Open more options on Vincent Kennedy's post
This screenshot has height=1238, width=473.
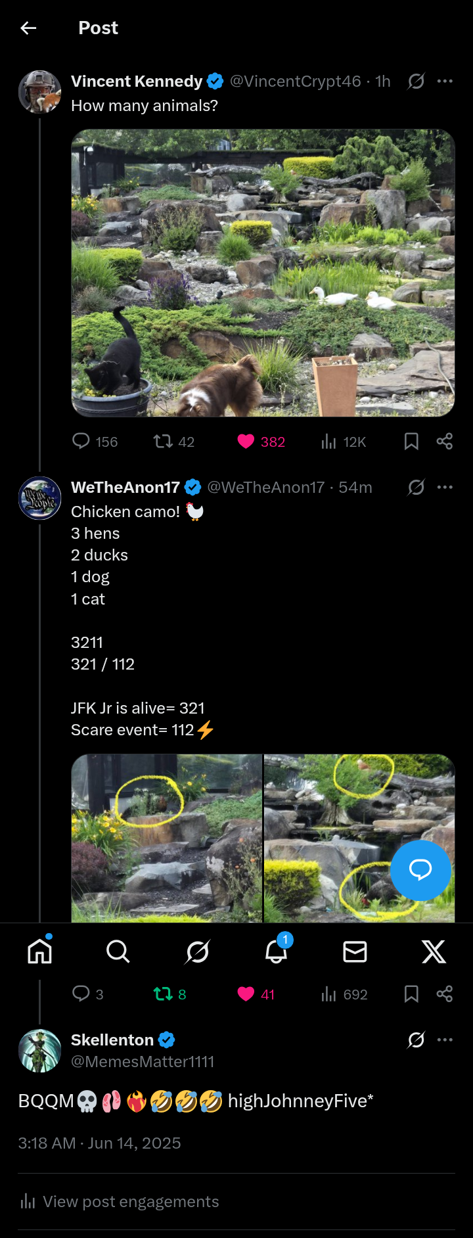[445, 81]
